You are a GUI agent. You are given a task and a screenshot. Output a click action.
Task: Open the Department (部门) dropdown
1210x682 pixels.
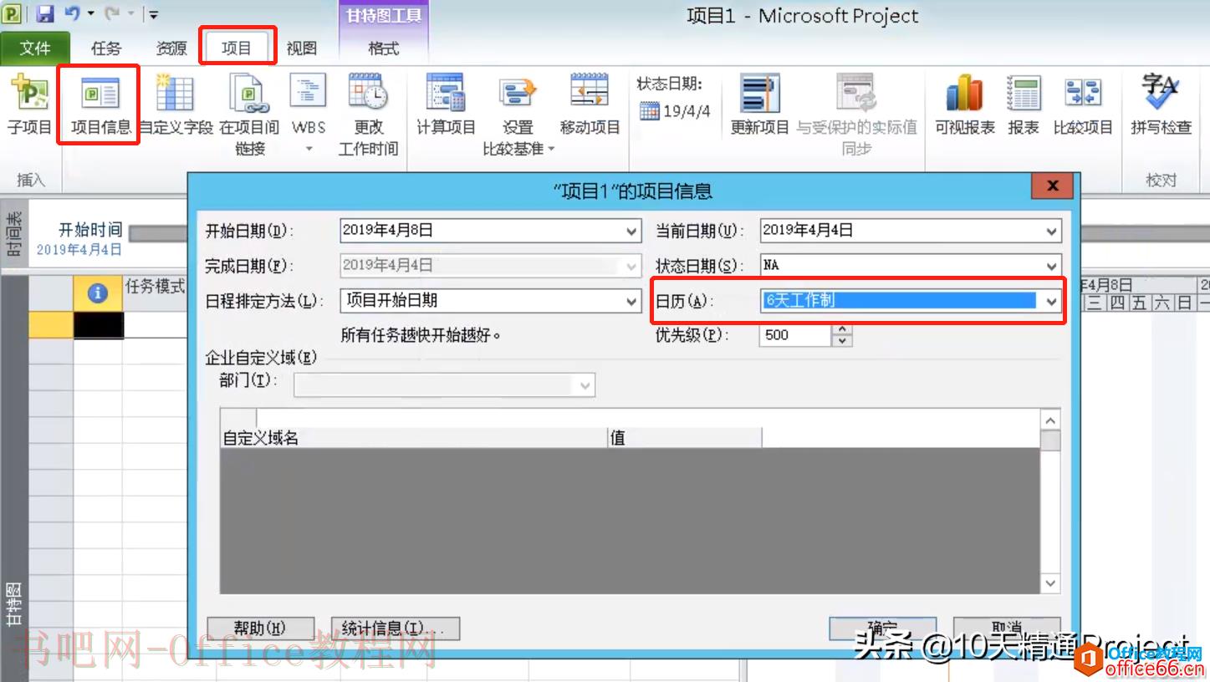coord(585,385)
